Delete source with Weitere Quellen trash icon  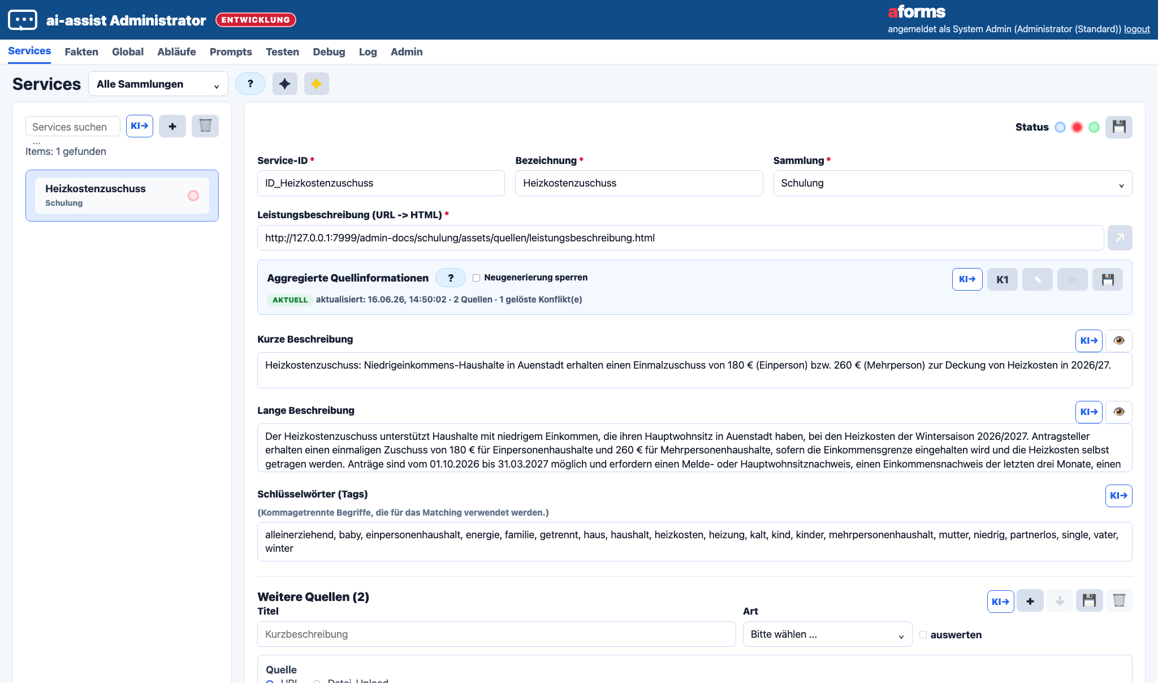1119,601
